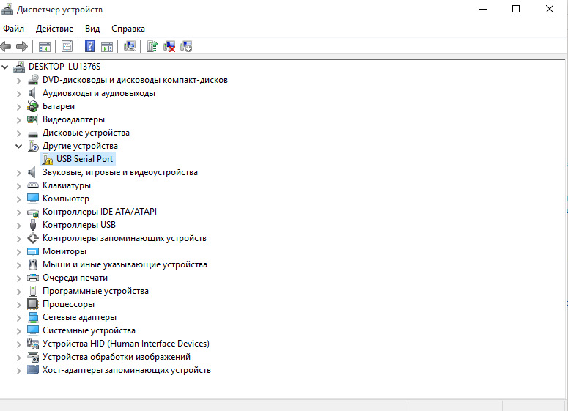Select the Другие устройства label
Screen dimensions: 568x411
pyautogui.click(x=80, y=146)
